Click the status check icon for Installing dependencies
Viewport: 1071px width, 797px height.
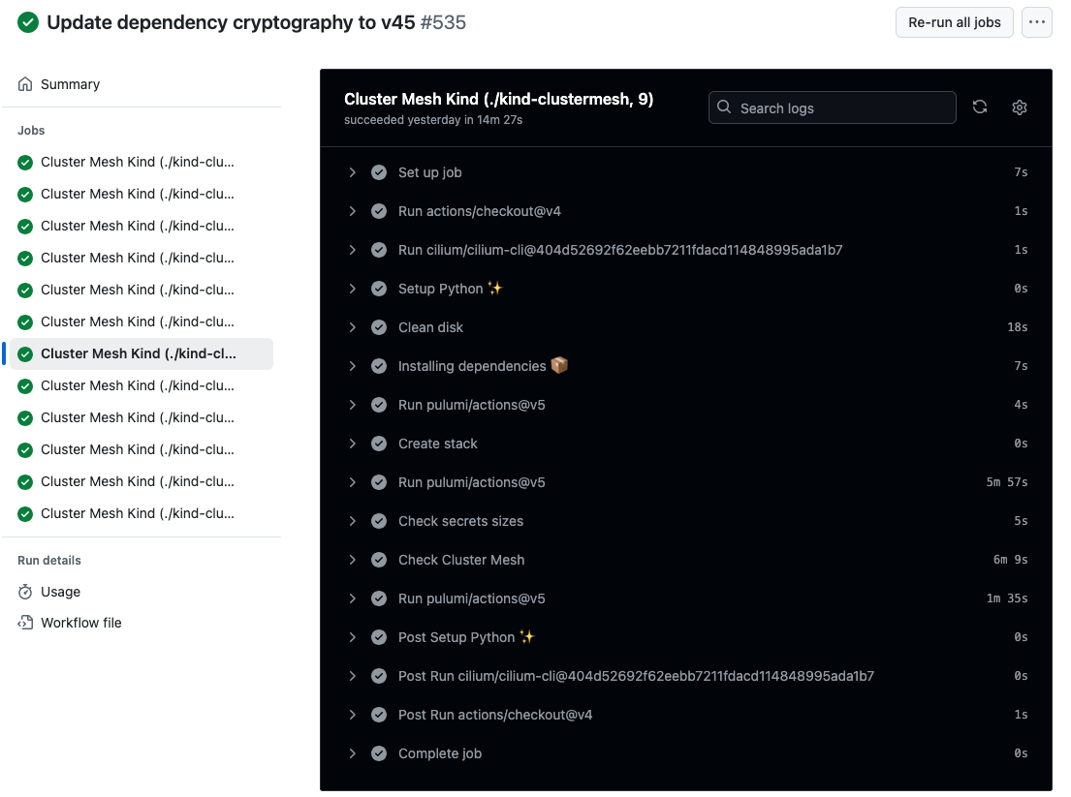point(379,366)
